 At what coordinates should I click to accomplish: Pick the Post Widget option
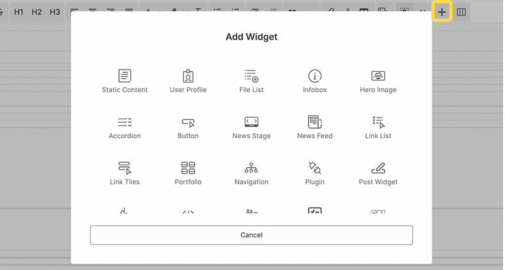point(378,173)
